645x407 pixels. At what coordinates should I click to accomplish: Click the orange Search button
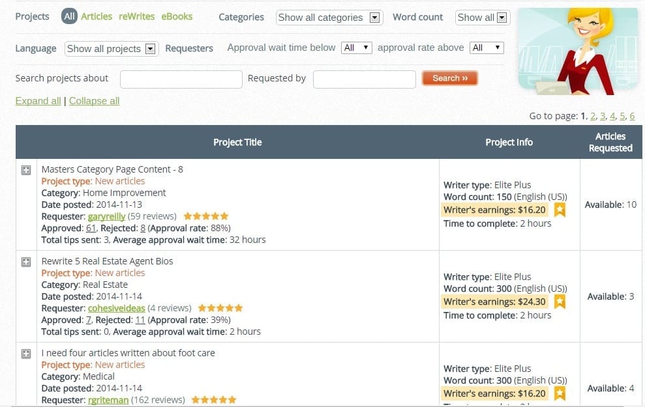(x=450, y=78)
